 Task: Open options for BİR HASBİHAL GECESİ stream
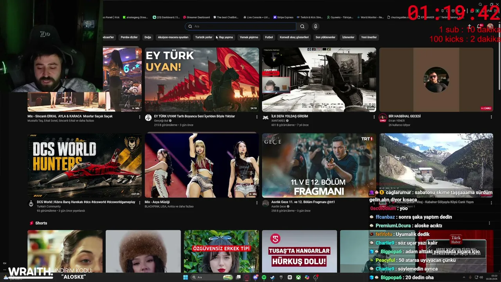pyautogui.click(x=491, y=117)
